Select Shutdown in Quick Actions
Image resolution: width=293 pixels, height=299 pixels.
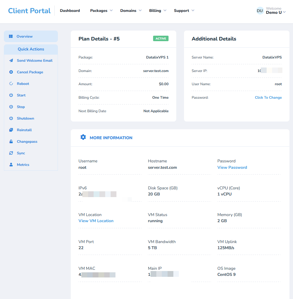point(25,118)
